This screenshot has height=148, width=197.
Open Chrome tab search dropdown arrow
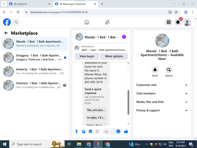(4, 4)
